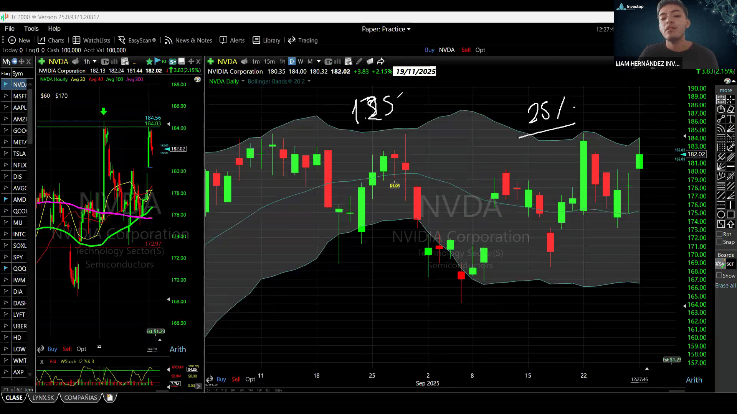
Task: Expand the Bollinger Bands indicator dropdown
Action: 309,81
